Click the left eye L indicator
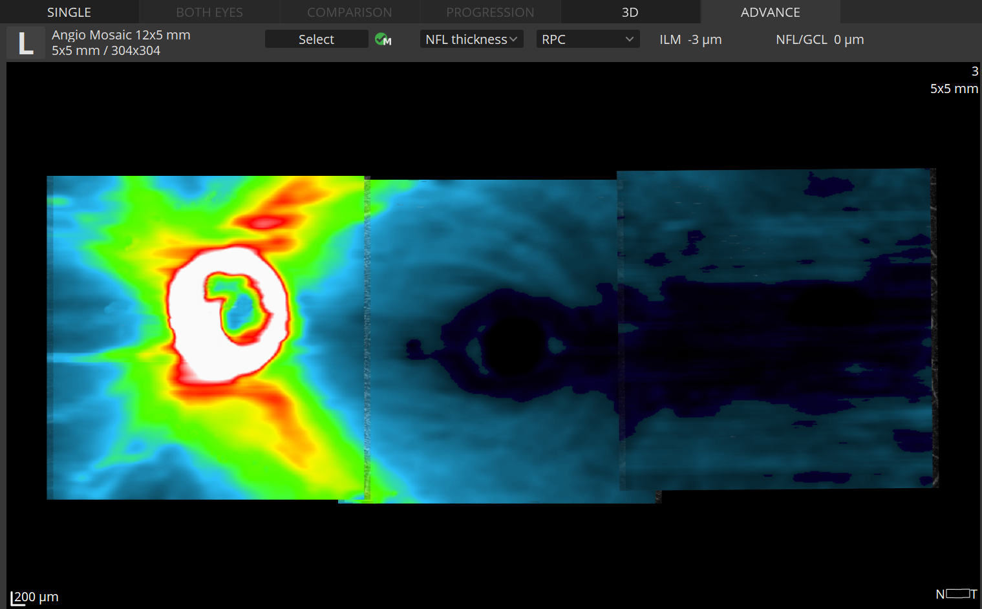This screenshot has height=609, width=982. [x=25, y=43]
